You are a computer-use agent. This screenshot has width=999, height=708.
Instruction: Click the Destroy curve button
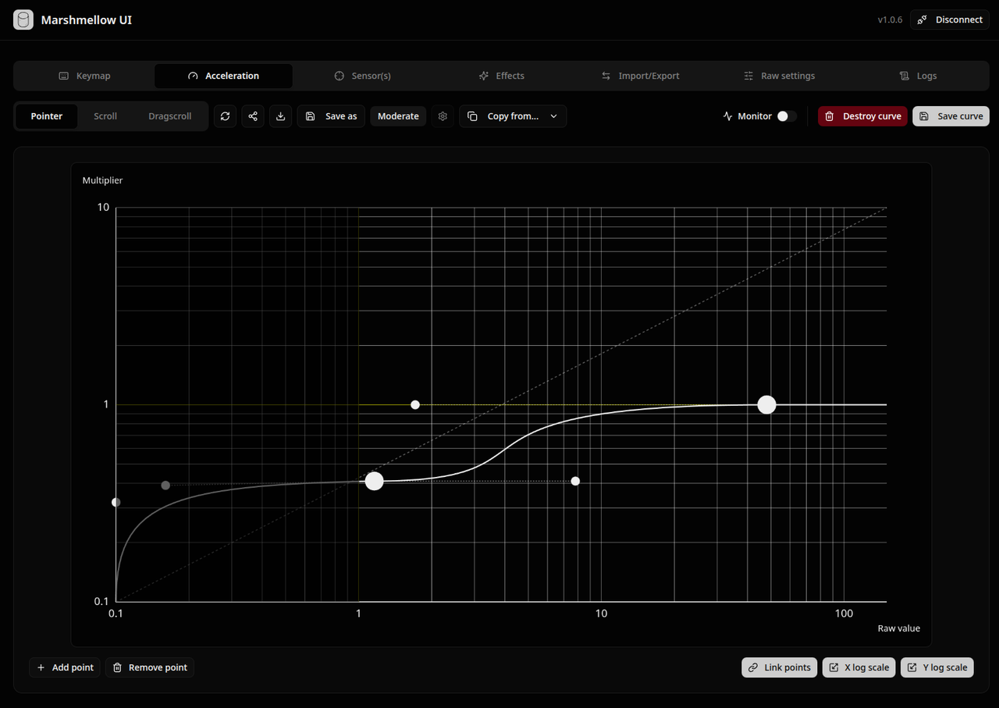pos(862,116)
